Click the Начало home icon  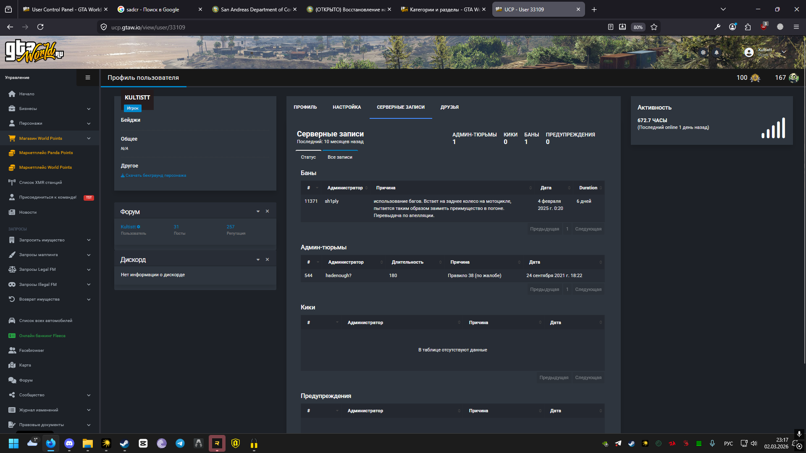coord(12,94)
